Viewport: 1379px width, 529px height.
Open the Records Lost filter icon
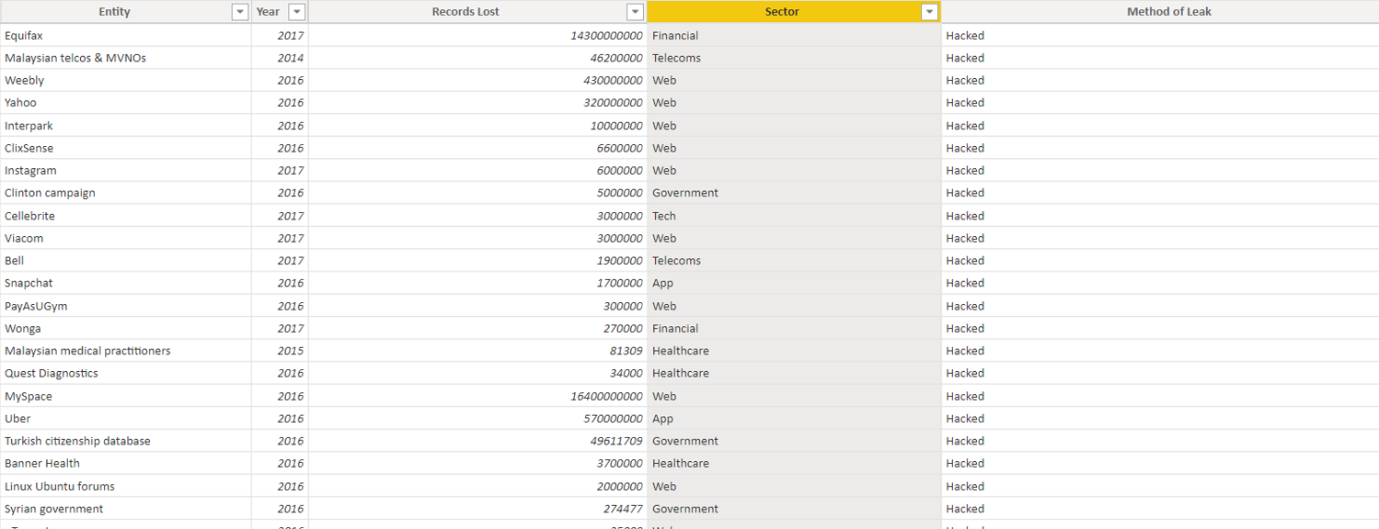point(634,11)
